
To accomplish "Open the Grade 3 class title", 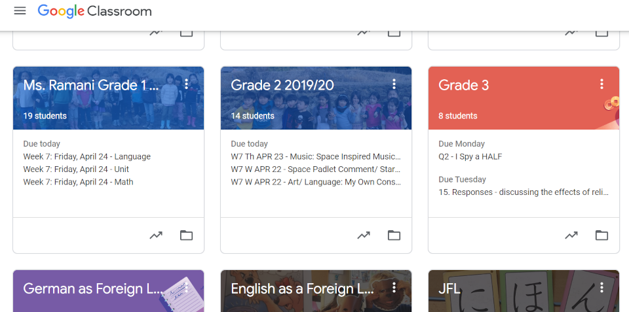I will (x=464, y=85).
